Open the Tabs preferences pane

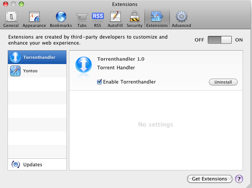(x=82, y=19)
